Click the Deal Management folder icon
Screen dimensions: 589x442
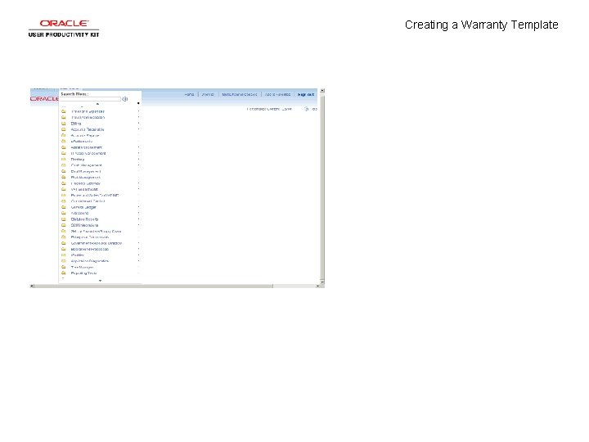[x=64, y=171]
